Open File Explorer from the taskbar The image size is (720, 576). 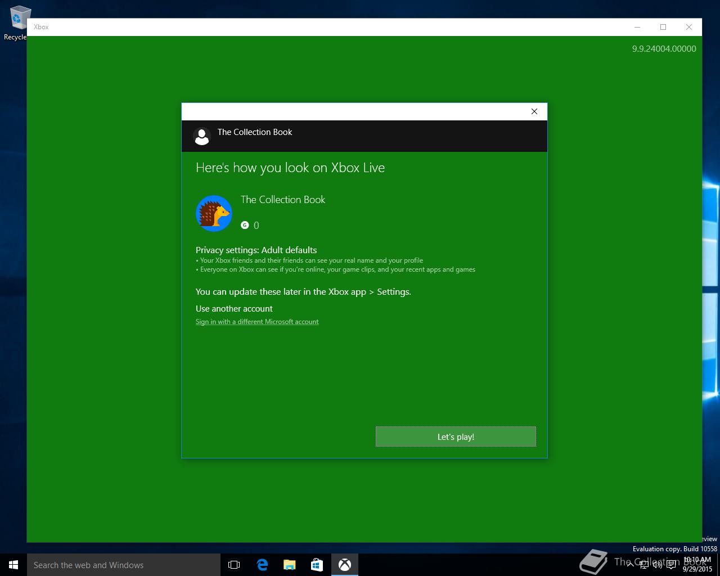[290, 565]
